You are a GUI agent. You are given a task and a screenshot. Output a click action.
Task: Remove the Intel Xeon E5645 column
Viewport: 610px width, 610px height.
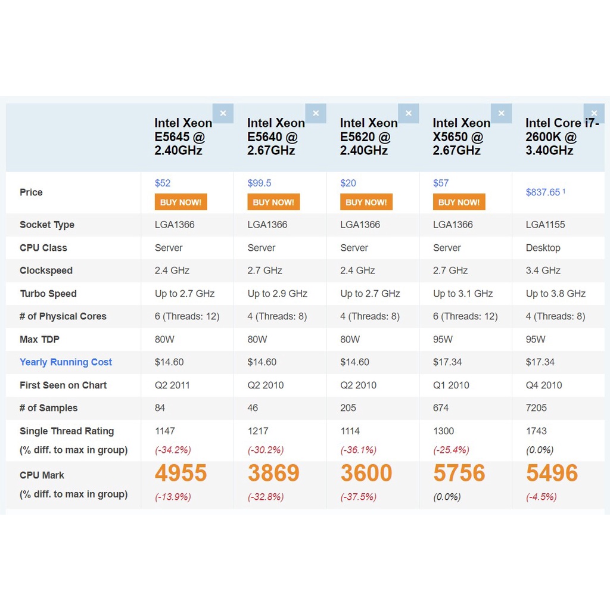click(223, 113)
